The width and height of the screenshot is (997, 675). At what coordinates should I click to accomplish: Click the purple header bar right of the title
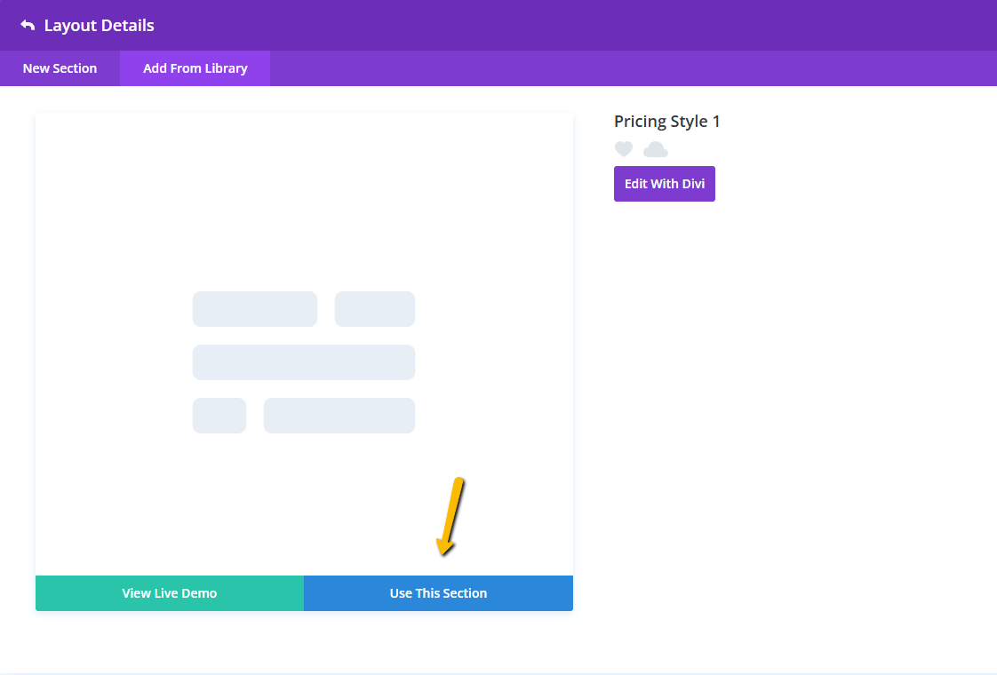tap(578, 26)
